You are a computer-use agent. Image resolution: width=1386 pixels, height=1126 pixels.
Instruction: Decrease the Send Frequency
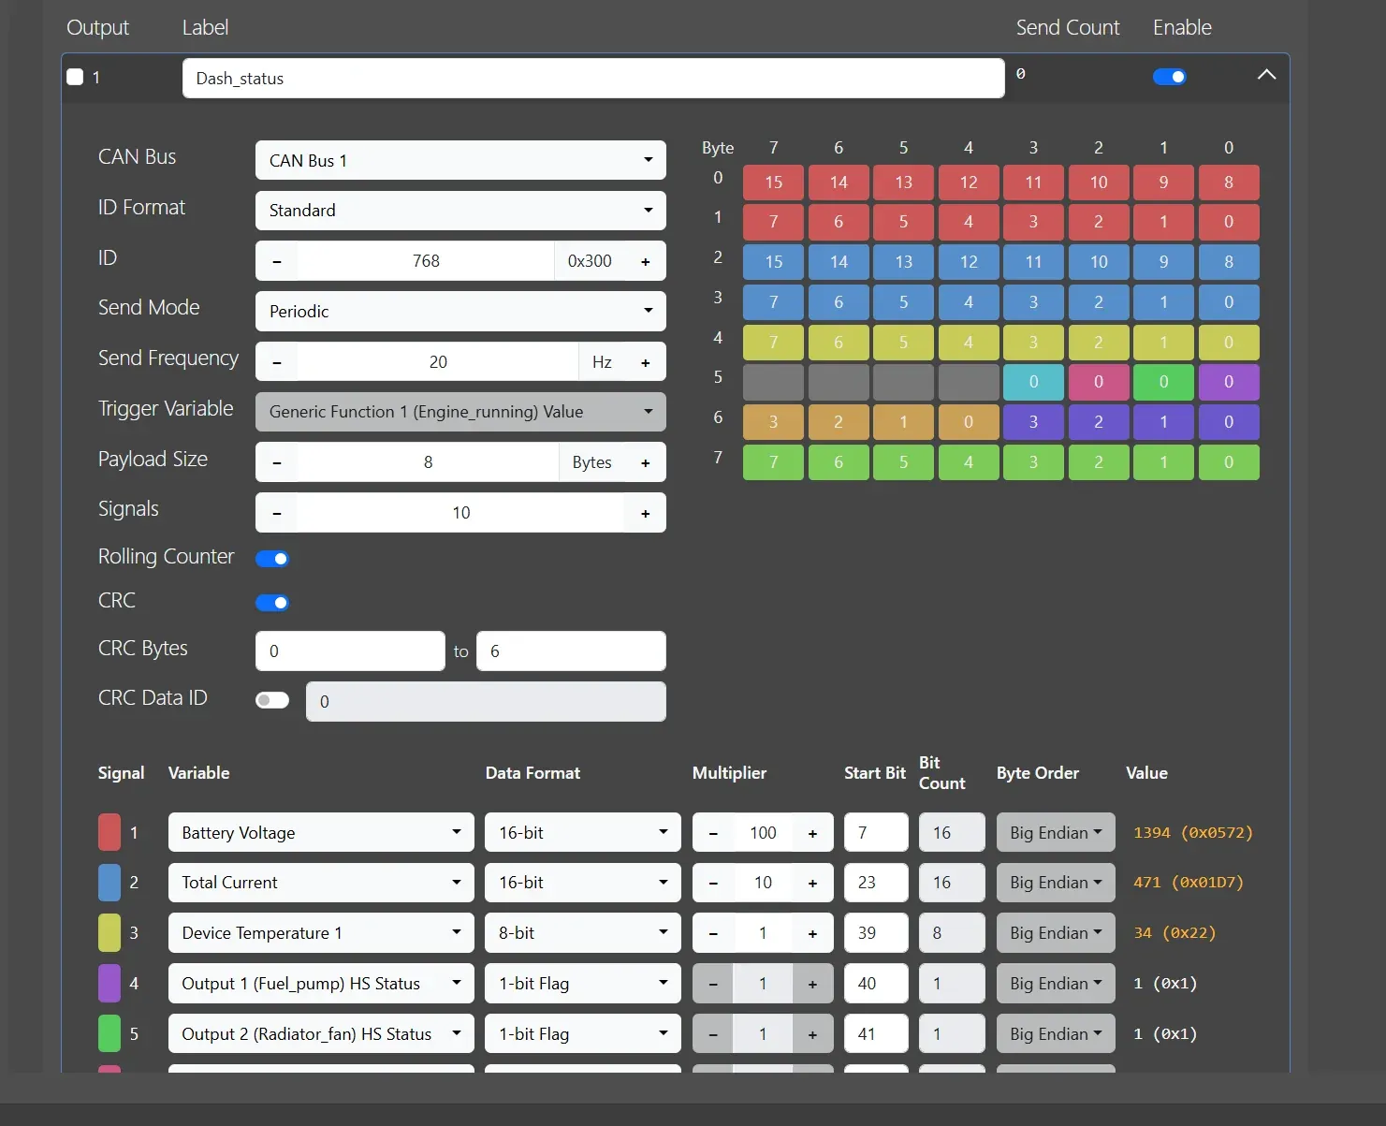pos(277,362)
